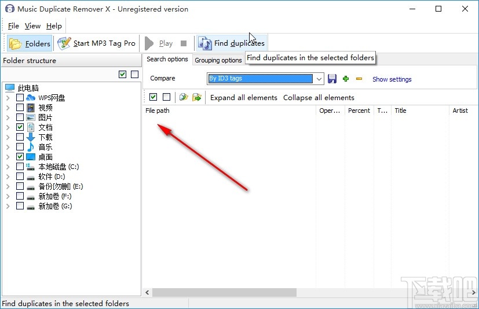479x309 pixels.
Task: Tick the 视频 checkbox
Action: coord(20,108)
